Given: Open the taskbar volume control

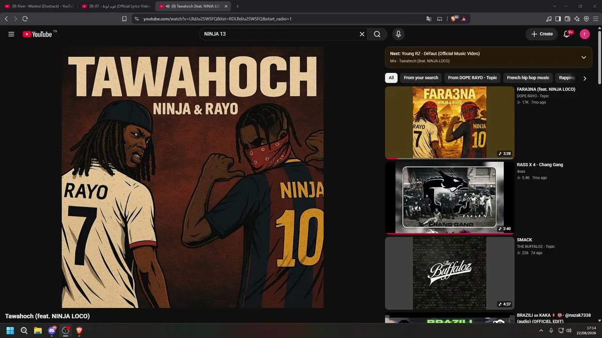Looking at the screenshot, I should (569, 330).
